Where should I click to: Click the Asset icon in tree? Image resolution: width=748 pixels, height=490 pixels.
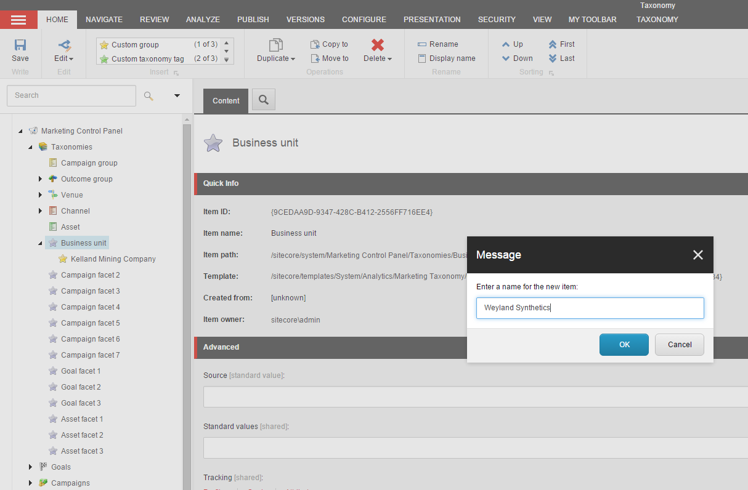point(53,227)
